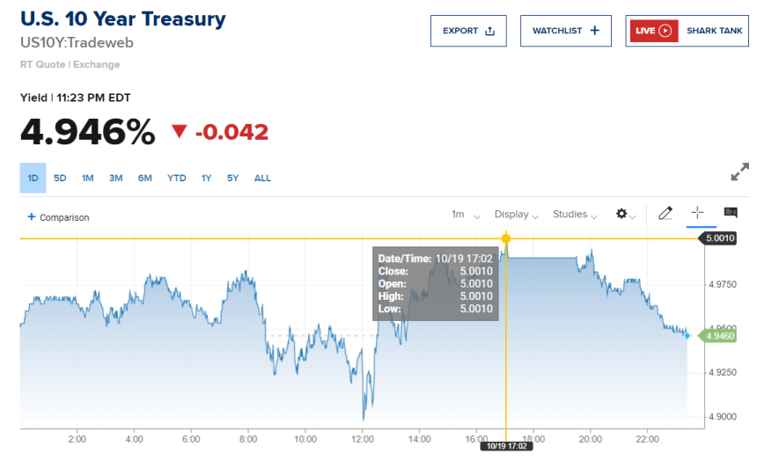Click the yellow crosshair marker dot
The height and width of the screenshot is (468, 757).
tap(506, 238)
